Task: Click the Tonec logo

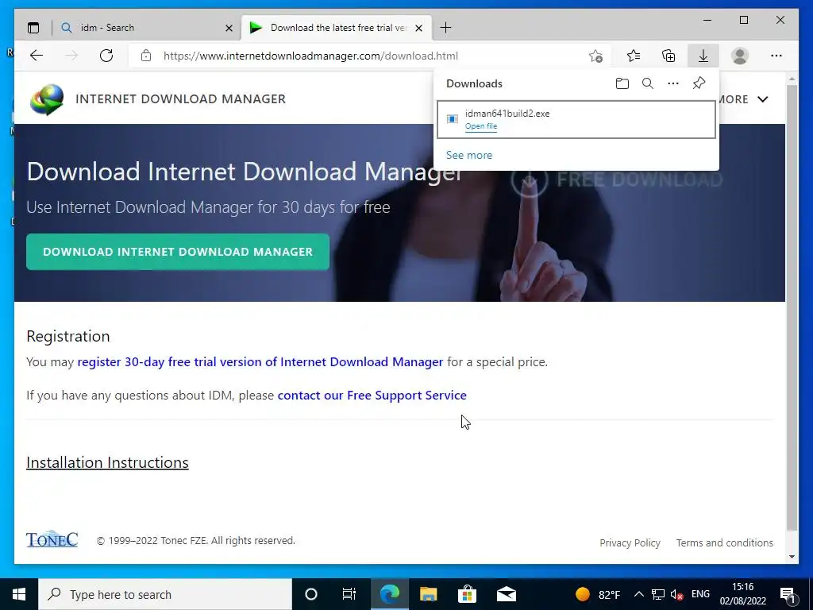Action: click(x=52, y=539)
